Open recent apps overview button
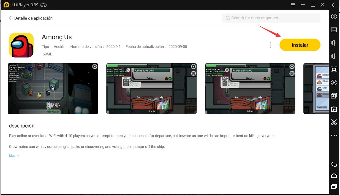This screenshot has width=340, height=195. (334, 186)
